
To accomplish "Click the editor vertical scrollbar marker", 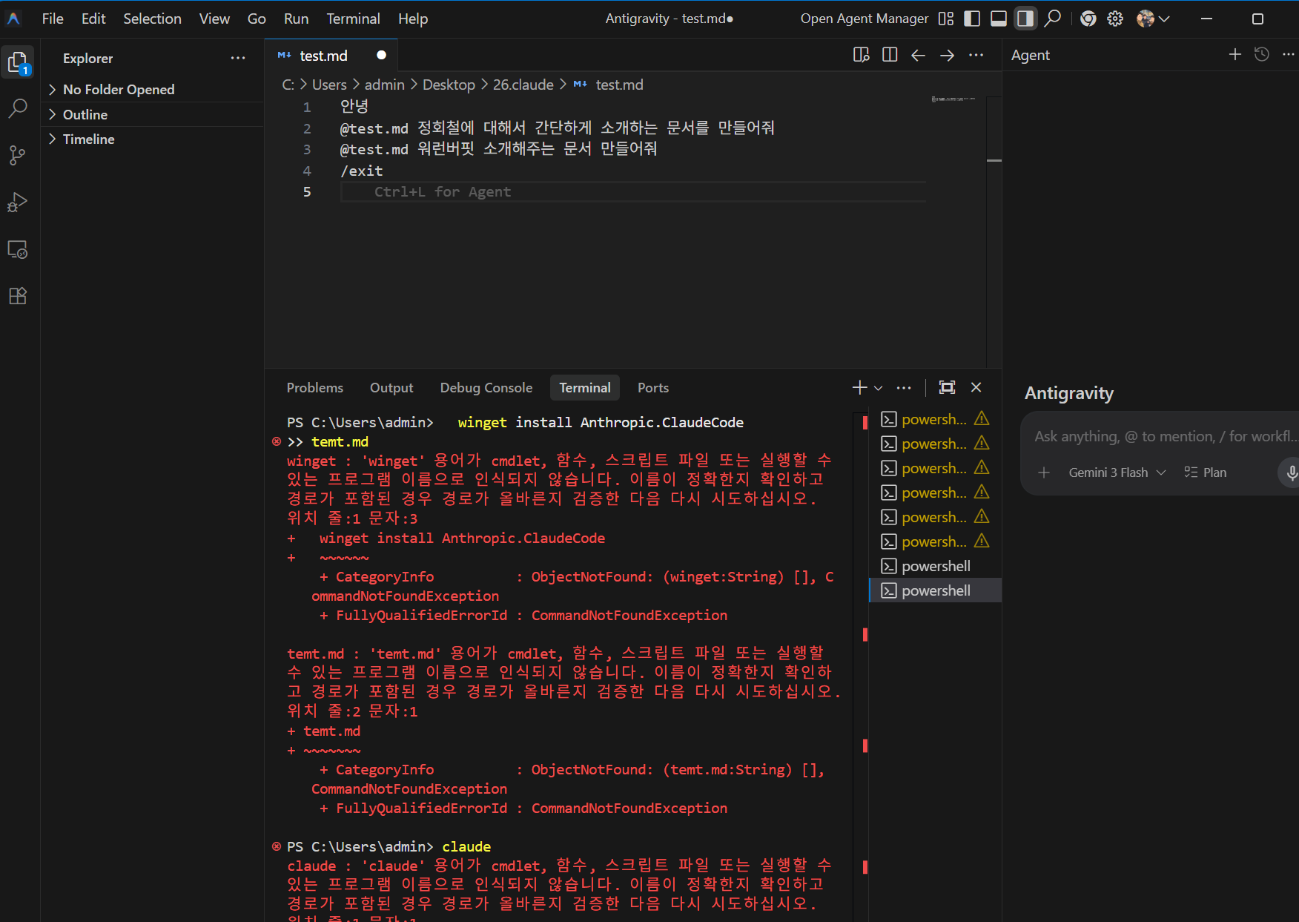I will coord(994,160).
